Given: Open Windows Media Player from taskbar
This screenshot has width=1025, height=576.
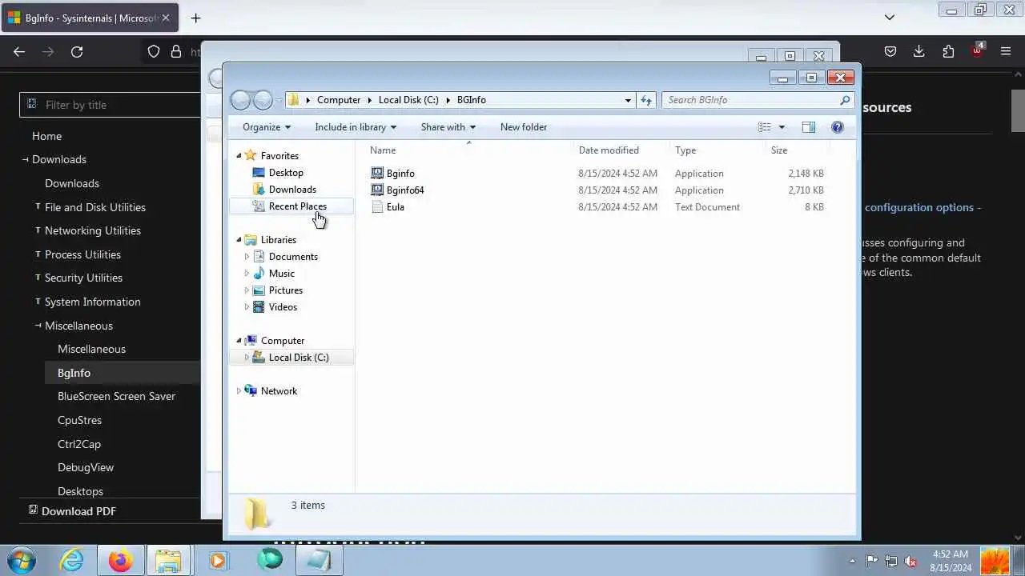Looking at the screenshot, I should click(x=218, y=560).
